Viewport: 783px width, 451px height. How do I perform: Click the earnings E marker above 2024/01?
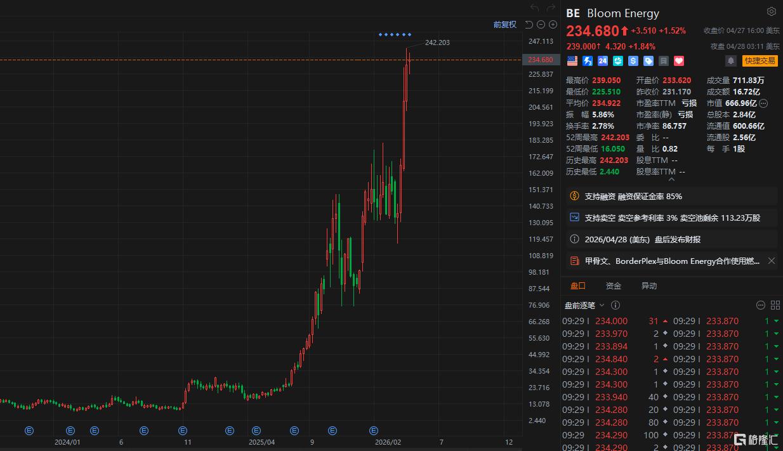click(x=70, y=430)
